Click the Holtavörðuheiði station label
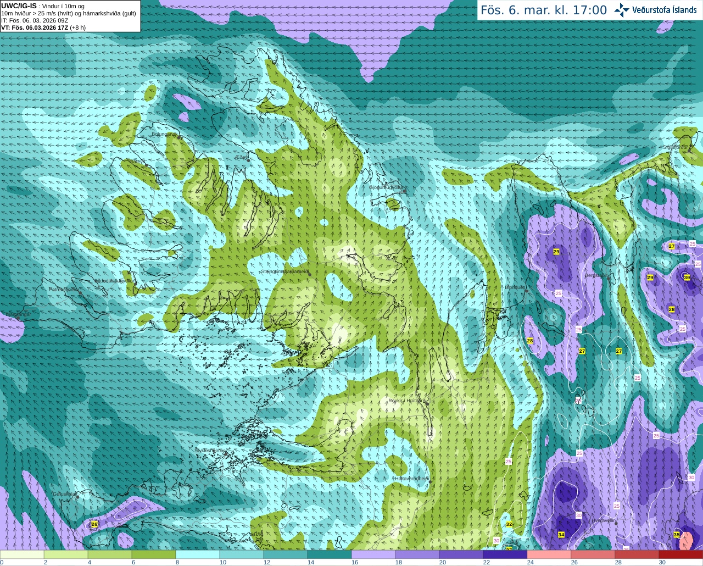 click(x=412, y=479)
